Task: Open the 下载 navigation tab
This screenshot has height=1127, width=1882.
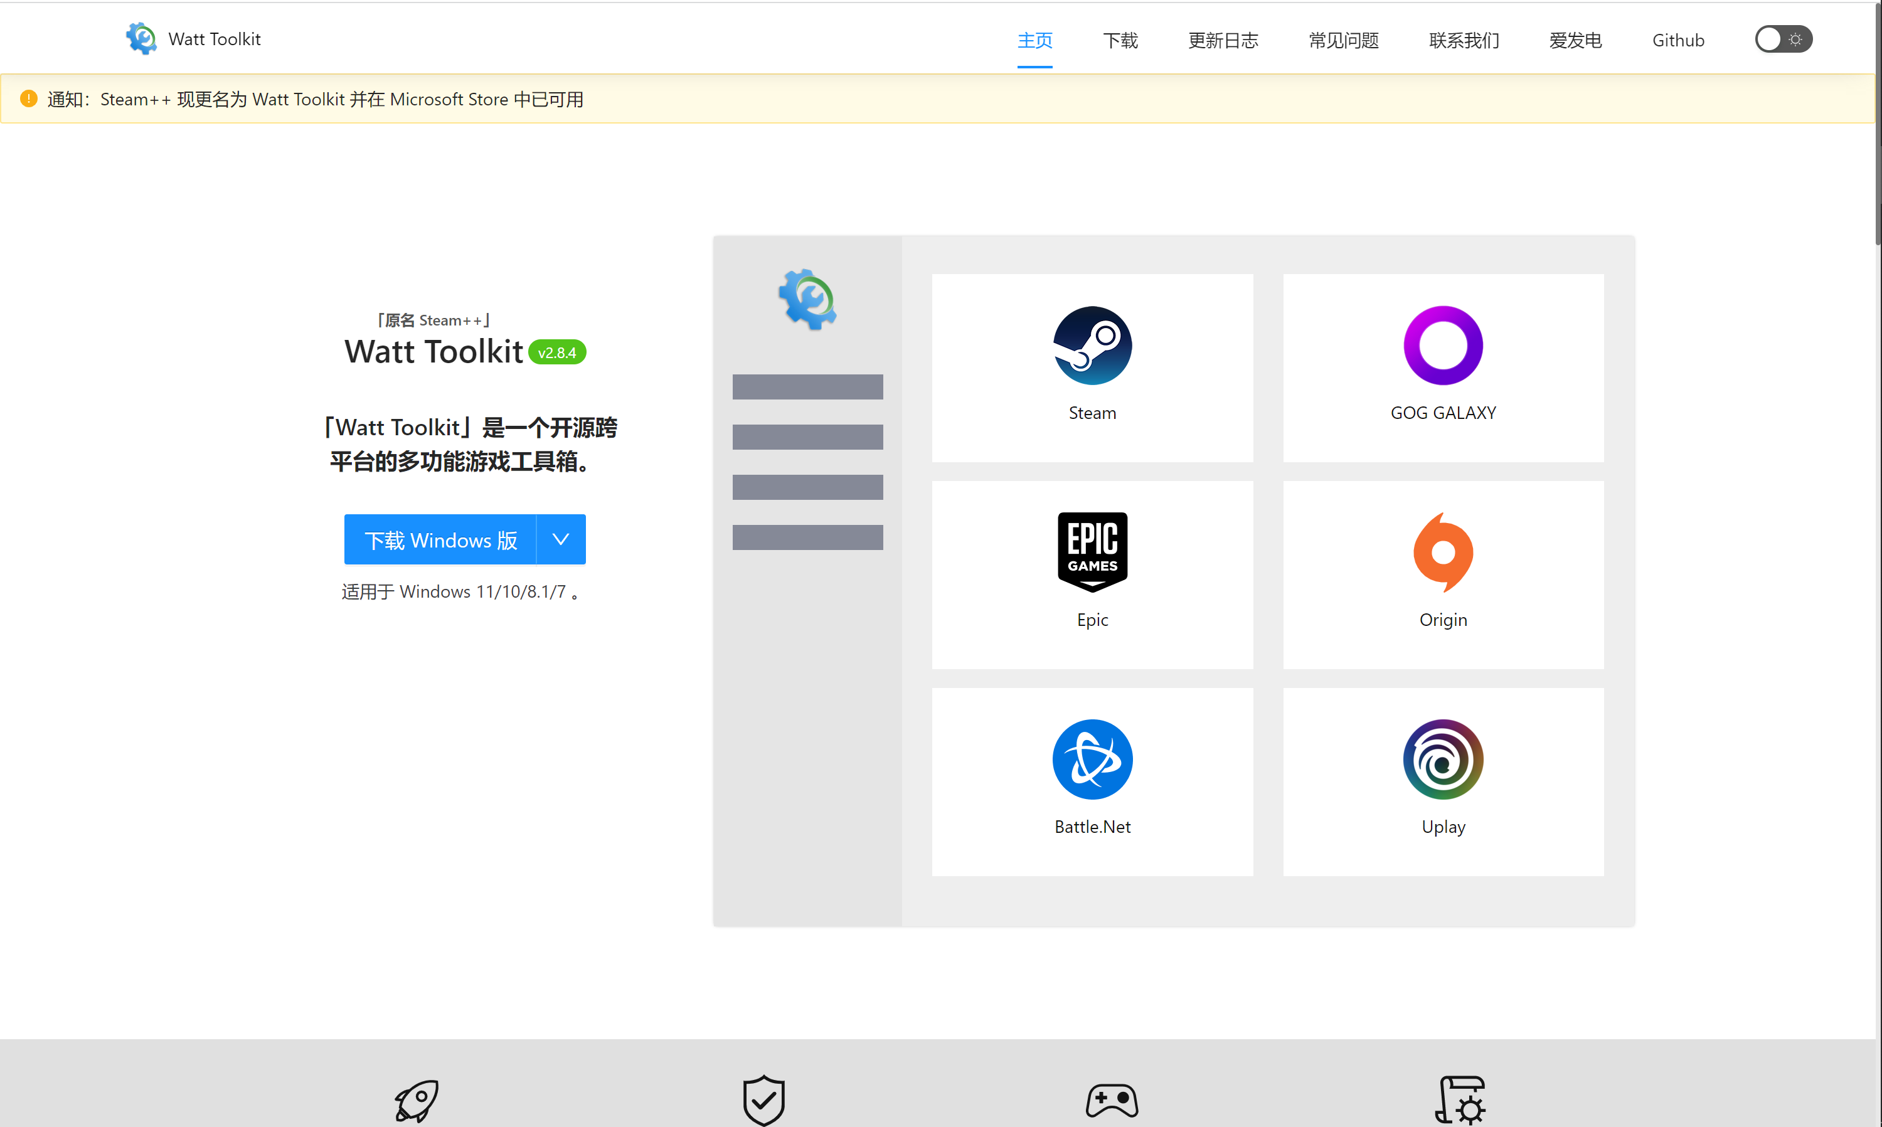Action: click(1120, 40)
